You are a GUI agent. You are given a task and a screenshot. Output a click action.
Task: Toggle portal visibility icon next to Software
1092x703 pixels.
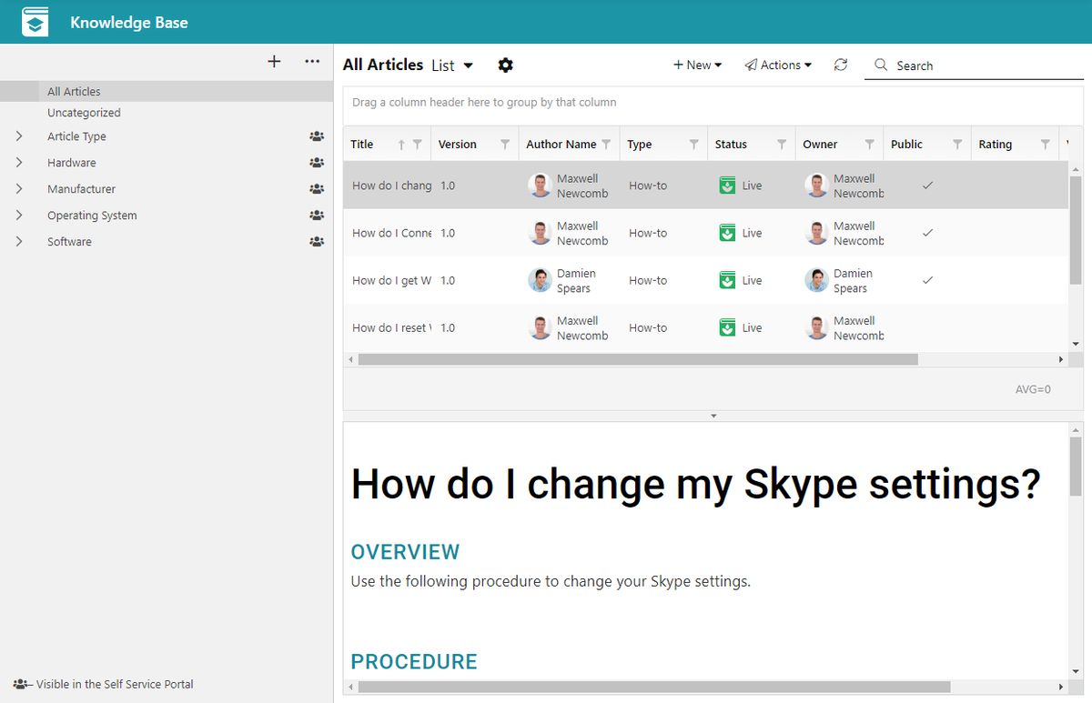316,241
